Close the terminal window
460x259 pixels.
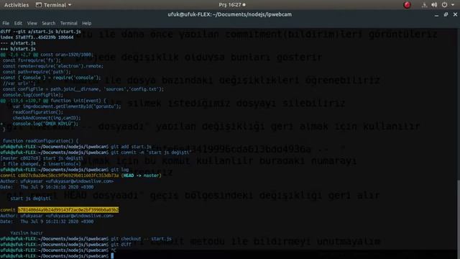[x=455, y=14]
